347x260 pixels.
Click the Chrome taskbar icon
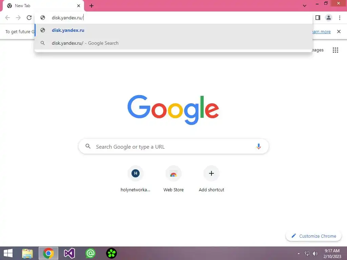coord(48,253)
